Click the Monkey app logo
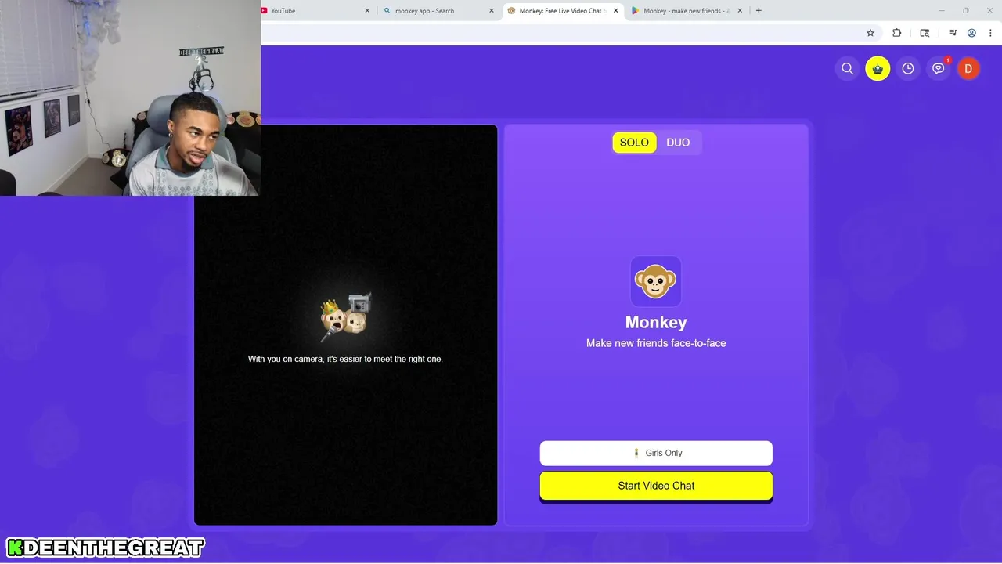Screen dimensions: 1002x564 pyautogui.click(x=656, y=281)
